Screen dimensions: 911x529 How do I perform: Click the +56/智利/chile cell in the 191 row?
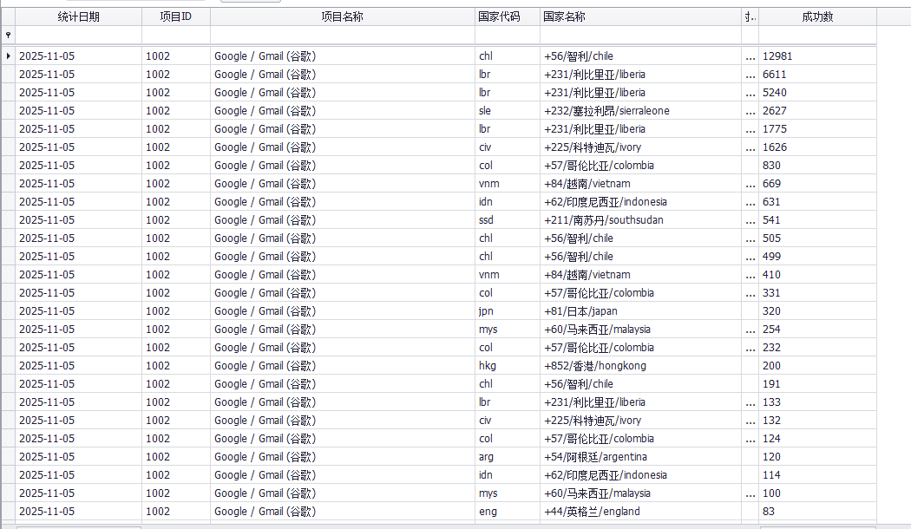(x=641, y=384)
